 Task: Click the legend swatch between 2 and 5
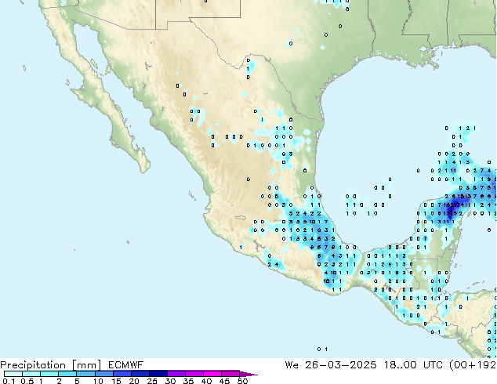(x=67, y=374)
